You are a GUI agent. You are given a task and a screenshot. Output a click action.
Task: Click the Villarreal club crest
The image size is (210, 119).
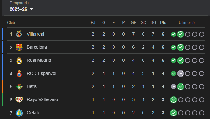coord(19,34)
